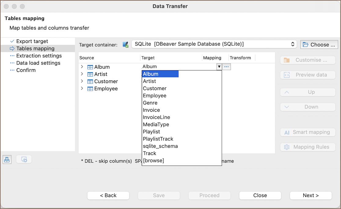Click the Album target text field
Viewport: 341px width, 209px height.
178,67
